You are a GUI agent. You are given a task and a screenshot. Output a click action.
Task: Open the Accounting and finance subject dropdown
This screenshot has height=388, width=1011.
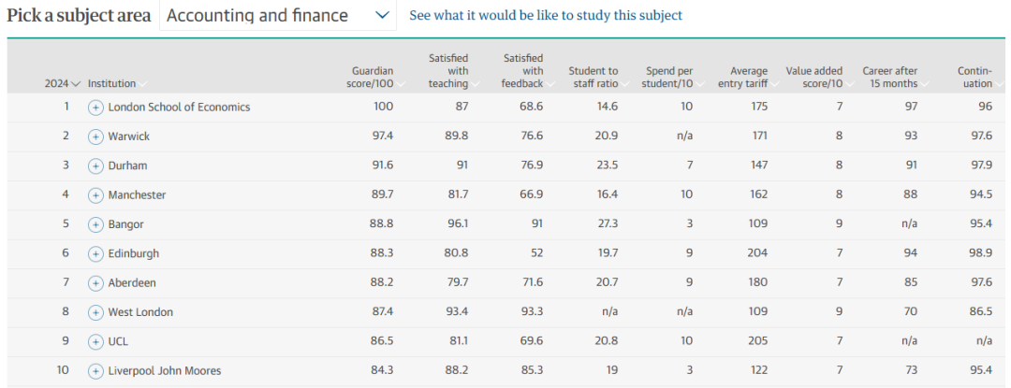tap(278, 16)
